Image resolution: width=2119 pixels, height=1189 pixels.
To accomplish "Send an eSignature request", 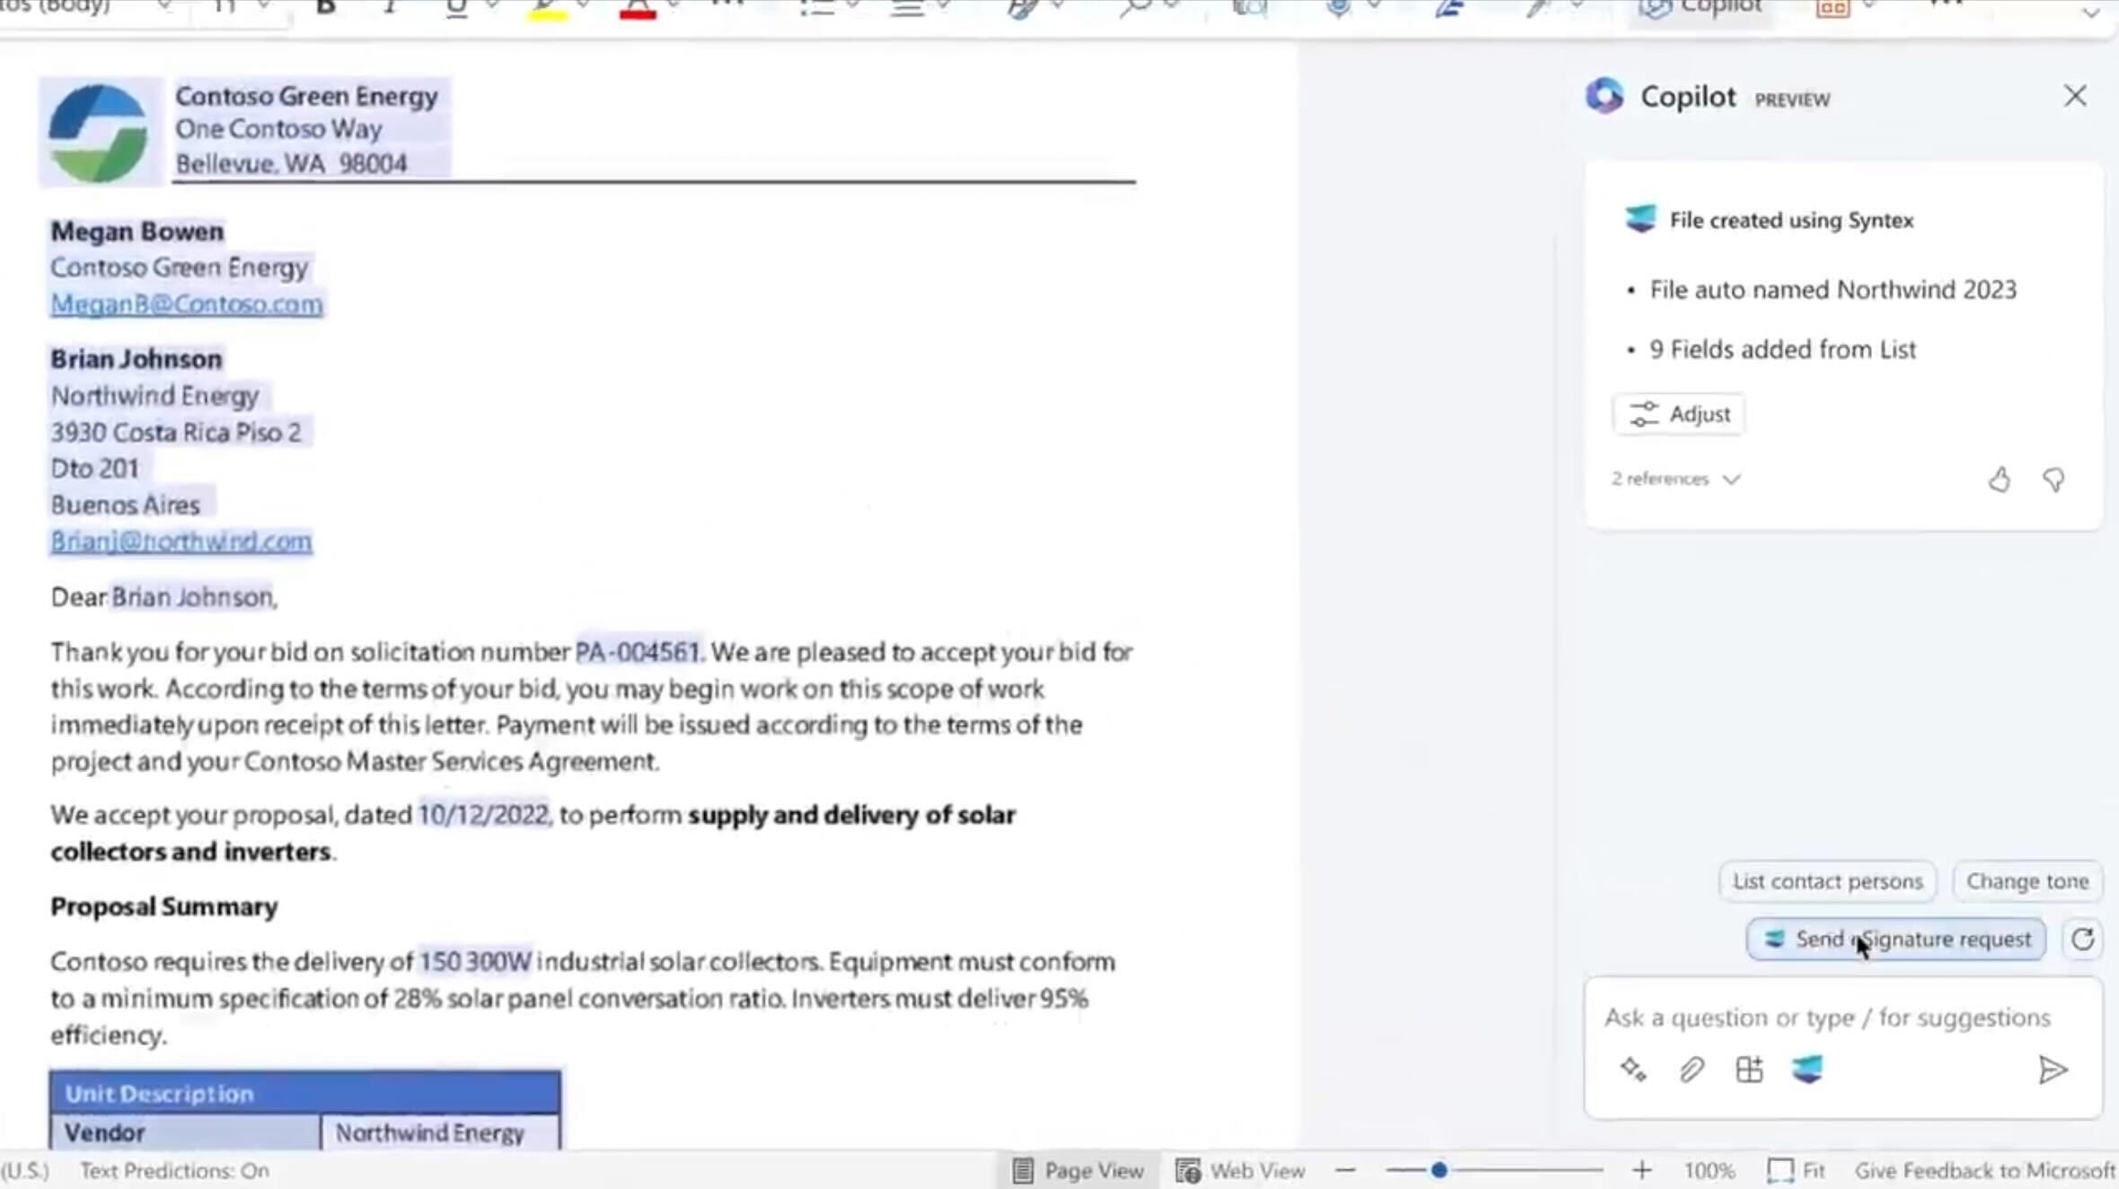I will pos(1896,938).
